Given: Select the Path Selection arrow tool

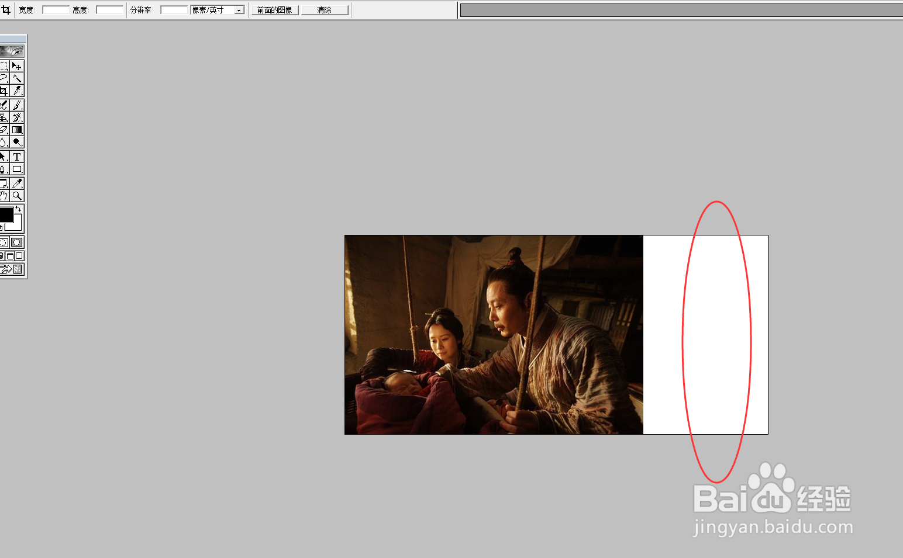Looking at the screenshot, I should (x=4, y=157).
